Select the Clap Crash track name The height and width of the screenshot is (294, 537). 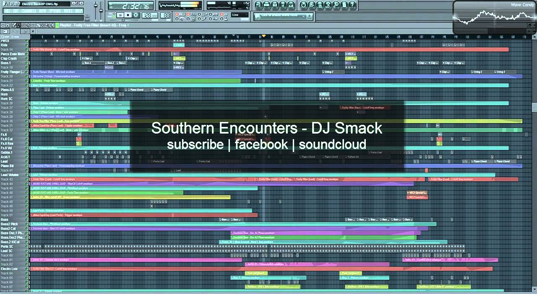(x=9, y=58)
